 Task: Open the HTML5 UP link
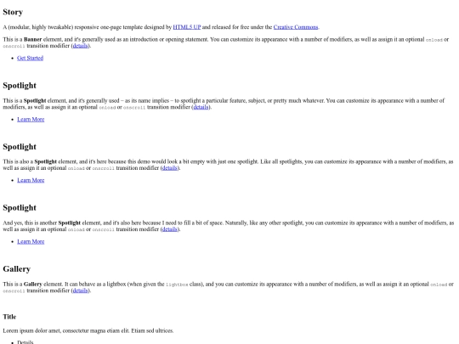point(187,27)
